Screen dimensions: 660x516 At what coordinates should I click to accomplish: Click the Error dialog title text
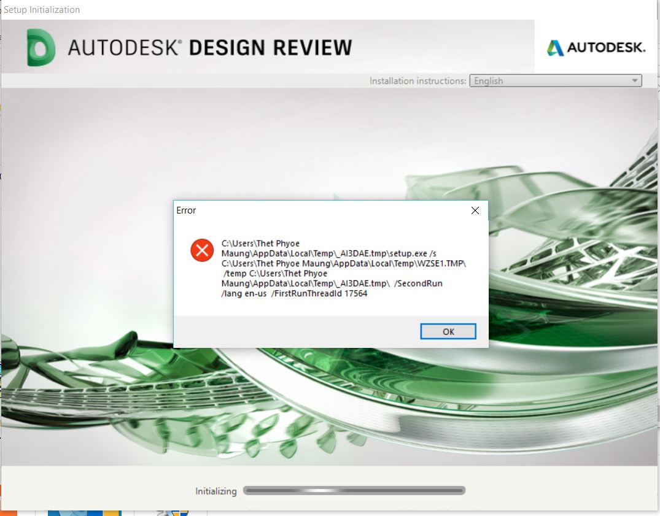click(186, 210)
